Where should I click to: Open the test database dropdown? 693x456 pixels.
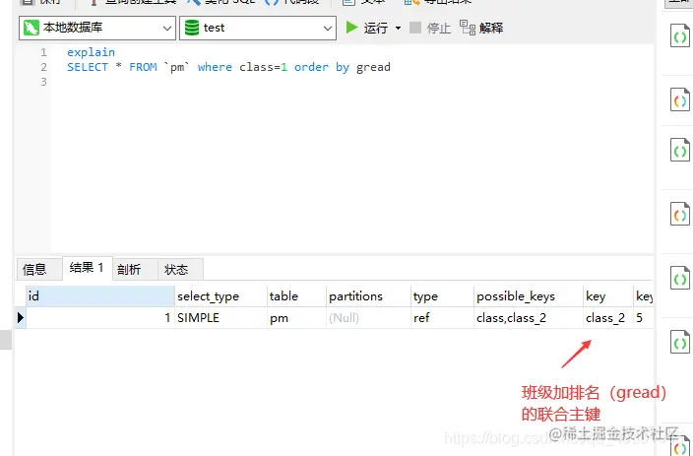pos(258,28)
